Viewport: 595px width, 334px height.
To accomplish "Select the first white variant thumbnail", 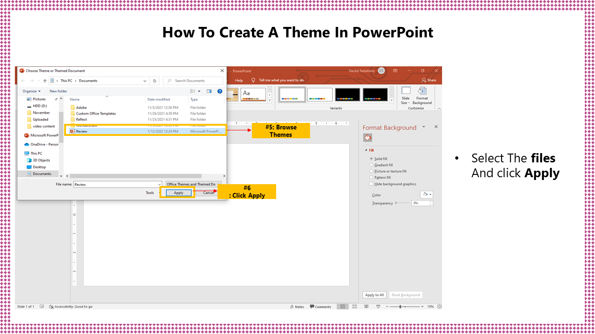I will click(x=292, y=95).
